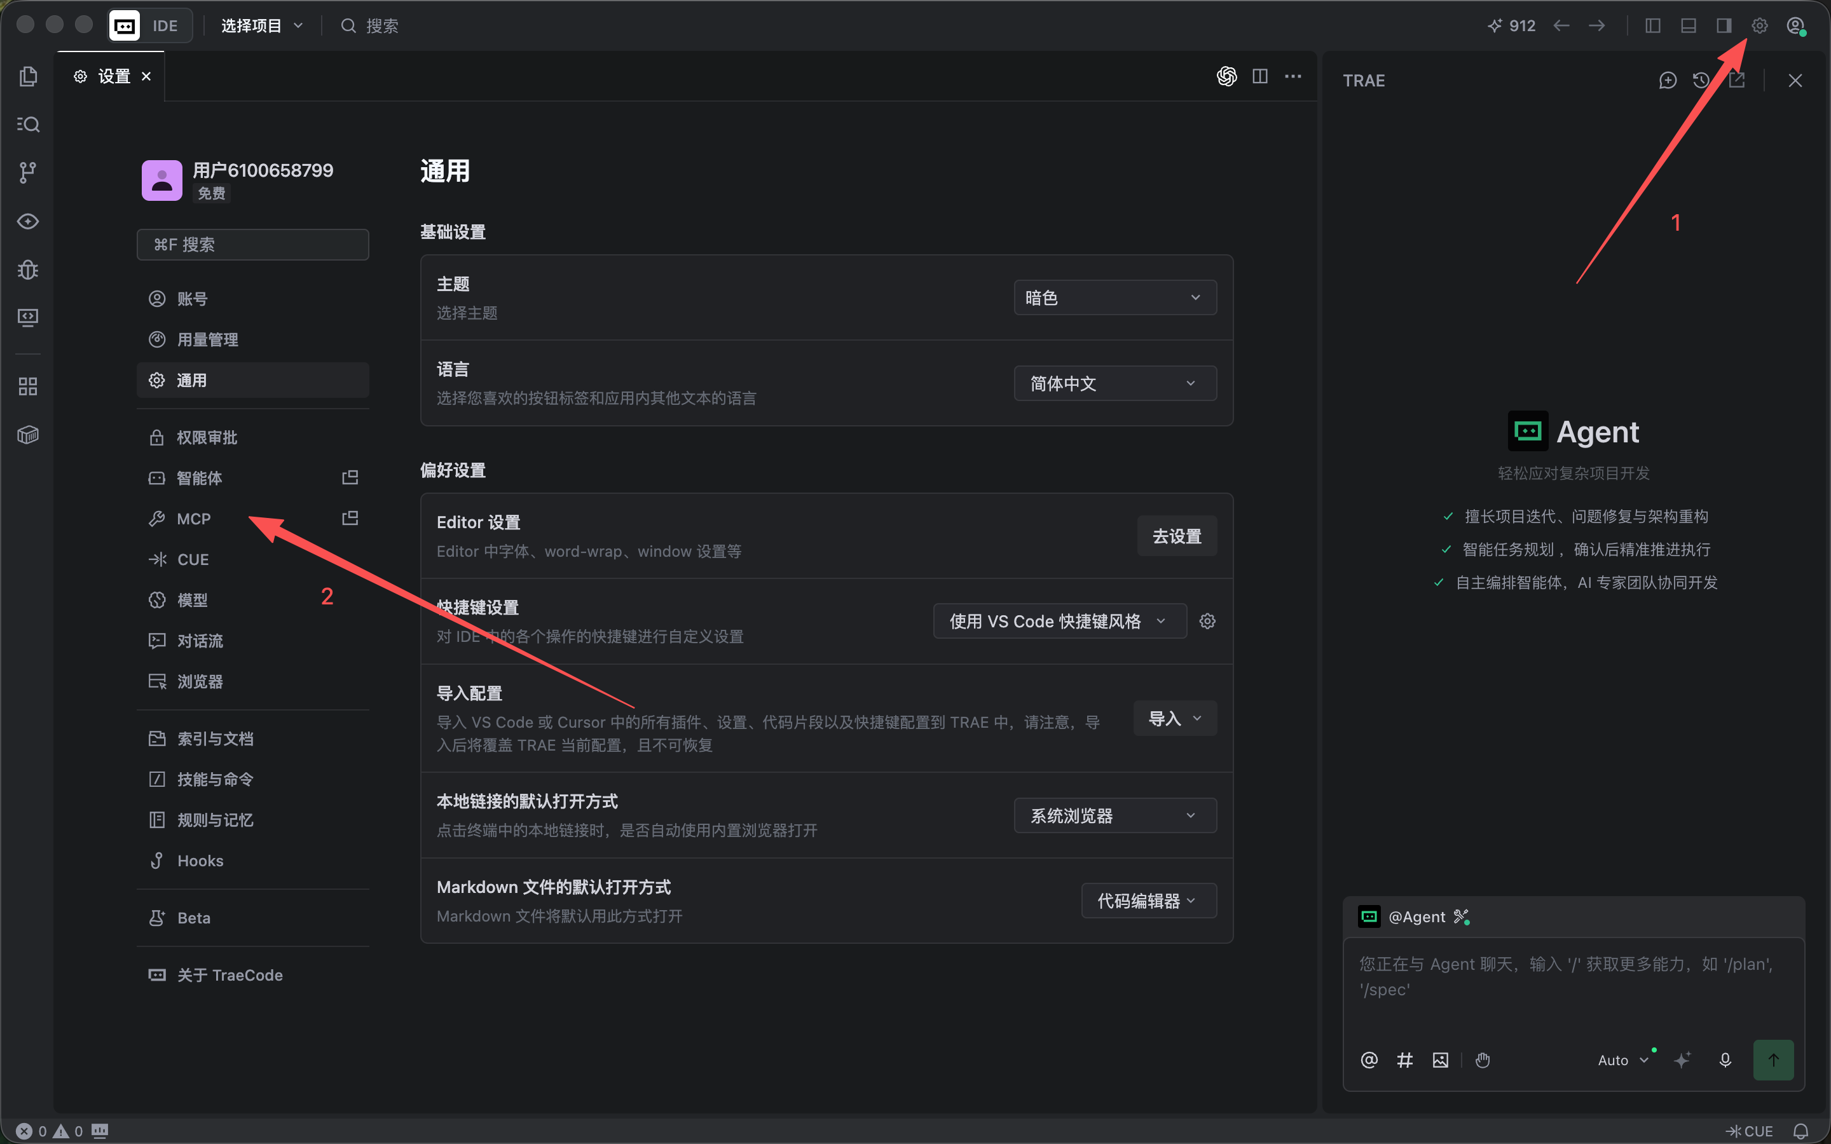The height and width of the screenshot is (1144, 1831).
Task: Open the 导入 configuration dropdown
Action: pyautogui.click(x=1175, y=718)
